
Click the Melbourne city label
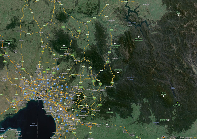coord(42,94)
